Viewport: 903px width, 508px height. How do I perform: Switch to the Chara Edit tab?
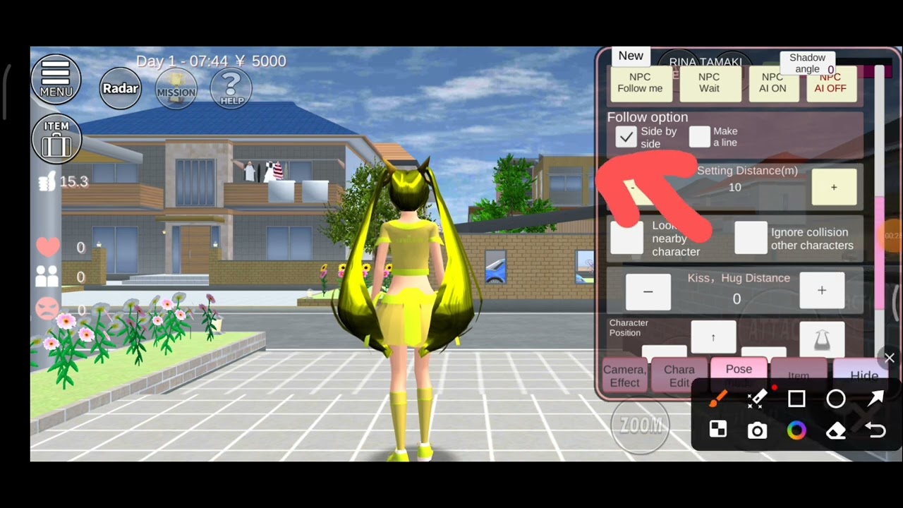point(679,376)
